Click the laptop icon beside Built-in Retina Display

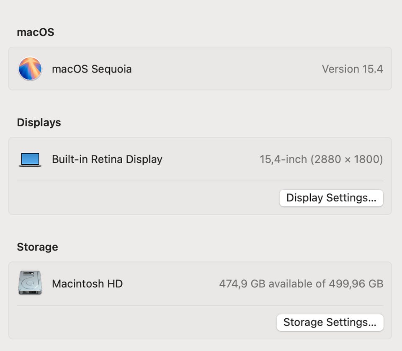click(x=30, y=160)
